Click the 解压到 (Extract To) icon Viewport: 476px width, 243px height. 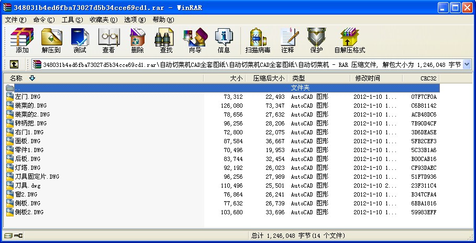point(51,41)
